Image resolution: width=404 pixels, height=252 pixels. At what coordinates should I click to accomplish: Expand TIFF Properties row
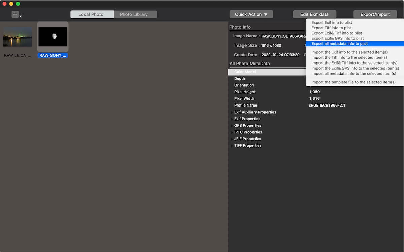(232, 146)
